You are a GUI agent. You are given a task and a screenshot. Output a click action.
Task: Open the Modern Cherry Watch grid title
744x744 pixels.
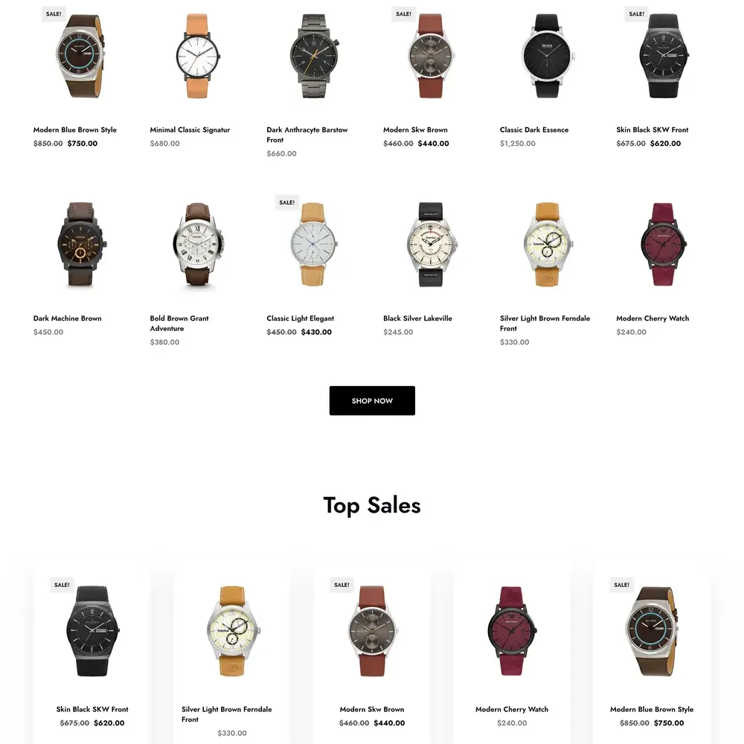coord(652,318)
